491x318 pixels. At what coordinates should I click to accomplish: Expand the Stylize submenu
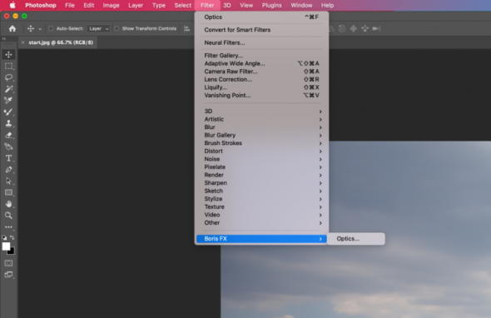[x=261, y=199]
